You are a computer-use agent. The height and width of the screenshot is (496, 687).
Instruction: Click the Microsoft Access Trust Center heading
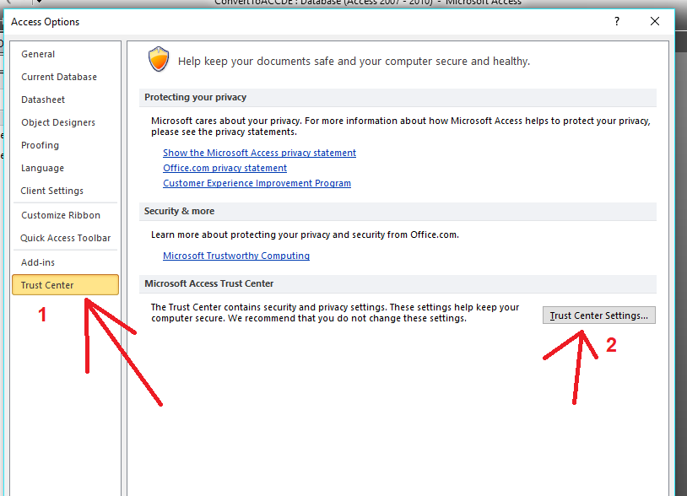tap(209, 283)
